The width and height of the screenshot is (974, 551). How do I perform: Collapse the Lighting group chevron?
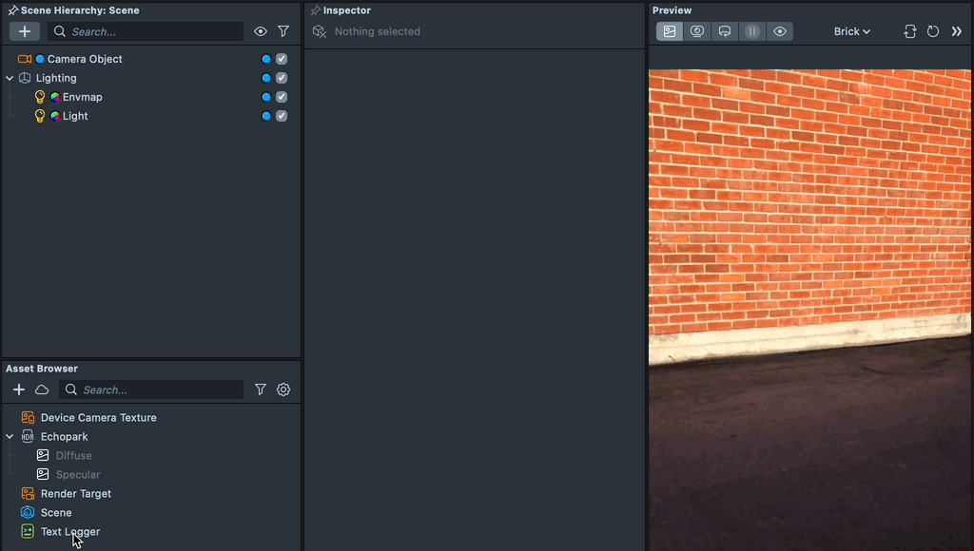tap(9, 78)
